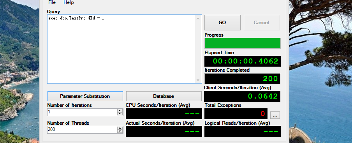
Task: Click the Query box scroll-up arrow
Action: pos(198,19)
